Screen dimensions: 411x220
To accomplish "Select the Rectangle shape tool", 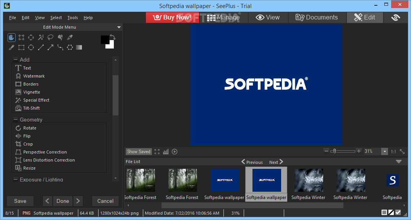I will 21,47.
